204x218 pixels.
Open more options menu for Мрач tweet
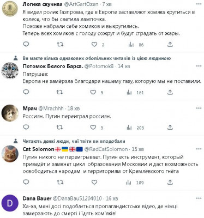[199, 108]
